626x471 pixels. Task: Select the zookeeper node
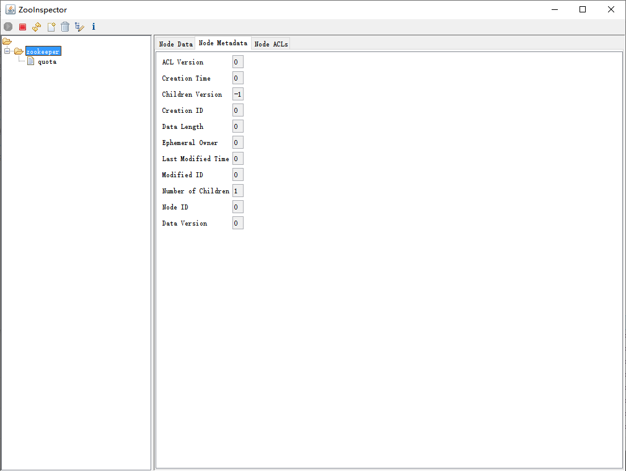(x=43, y=51)
